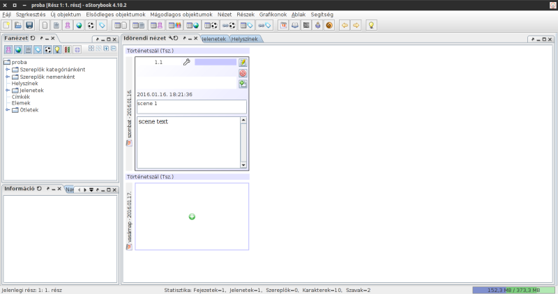Switch to chronological view via calendar icon
Image resolution: width=558 pixels, height=294 pixels.
coord(283,25)
